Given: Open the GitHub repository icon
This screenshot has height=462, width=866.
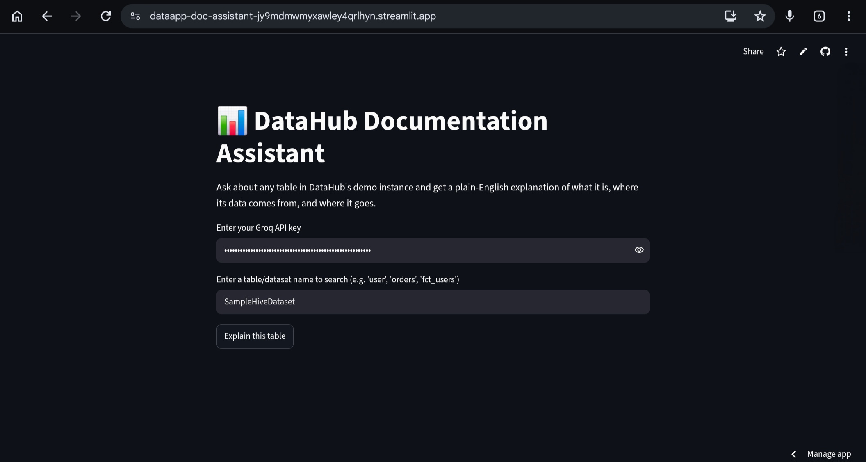Looking at the screenshot, I should point(825,51).
